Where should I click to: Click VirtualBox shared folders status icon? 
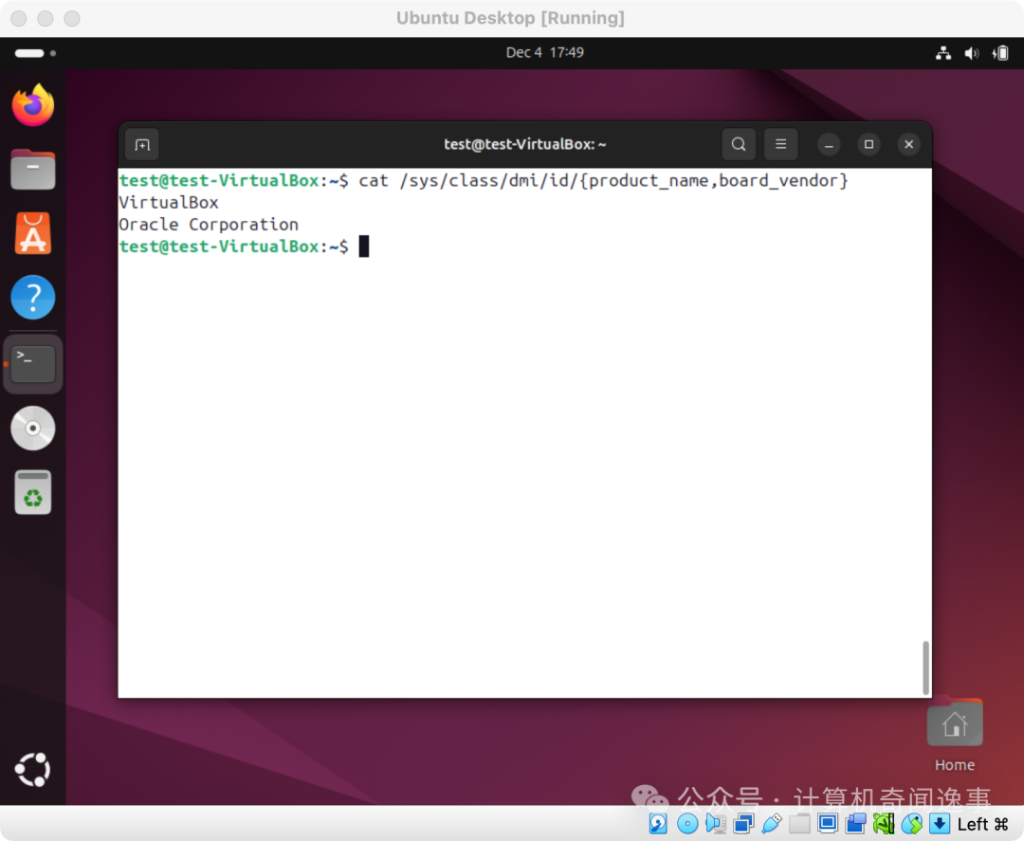click(x=799, y=824)
